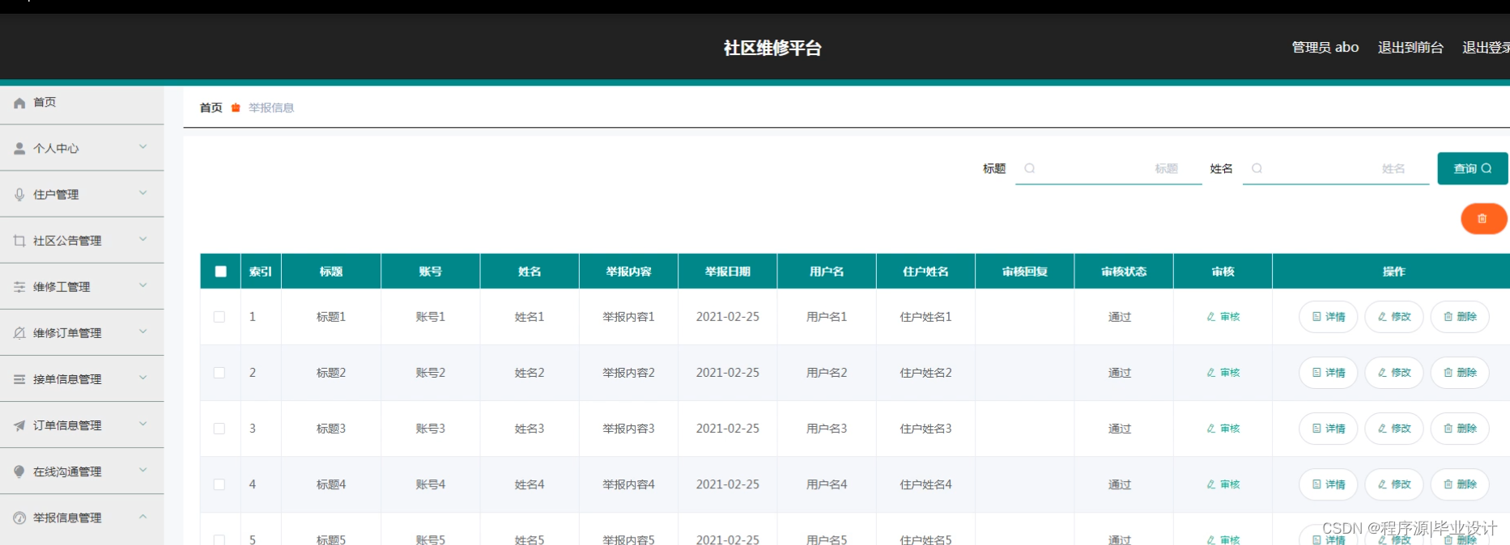This screenshot has width=1510, height=545.
Task: Click search icon in 标题 field
Action: 1030,168
